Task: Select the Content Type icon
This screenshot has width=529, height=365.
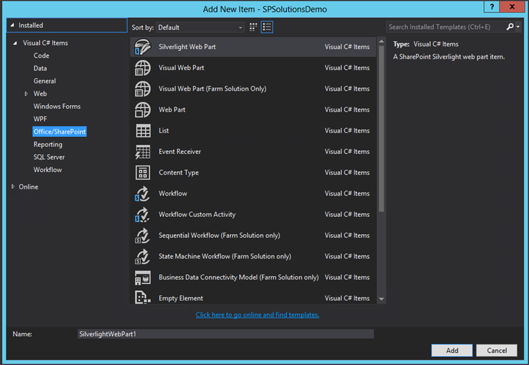Action: (142, 173)
